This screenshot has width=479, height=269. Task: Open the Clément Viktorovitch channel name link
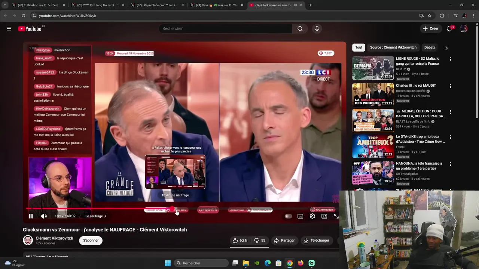point(54,238)
